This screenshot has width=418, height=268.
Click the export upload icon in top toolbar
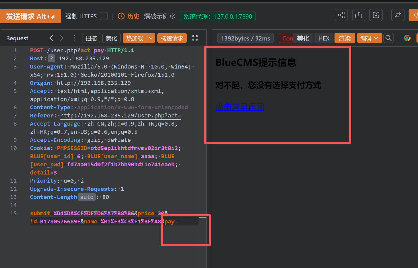tap(359, 15)
